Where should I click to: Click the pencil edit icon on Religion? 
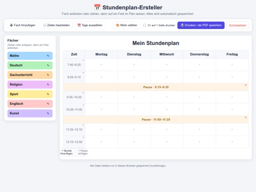click(48, 84)
